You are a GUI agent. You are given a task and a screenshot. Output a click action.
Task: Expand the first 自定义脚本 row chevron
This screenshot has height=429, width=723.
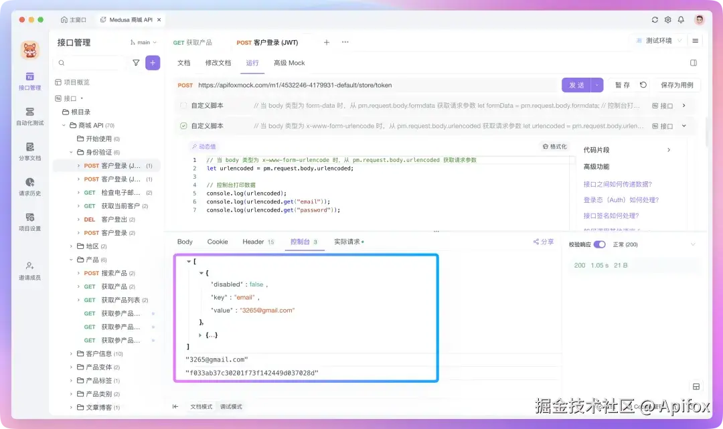pyautogui.click(x=684, y=106)
